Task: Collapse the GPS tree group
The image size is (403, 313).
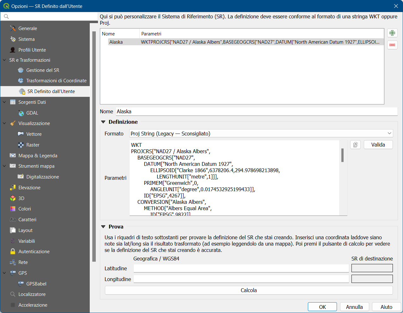Action: tap(4, 273)
